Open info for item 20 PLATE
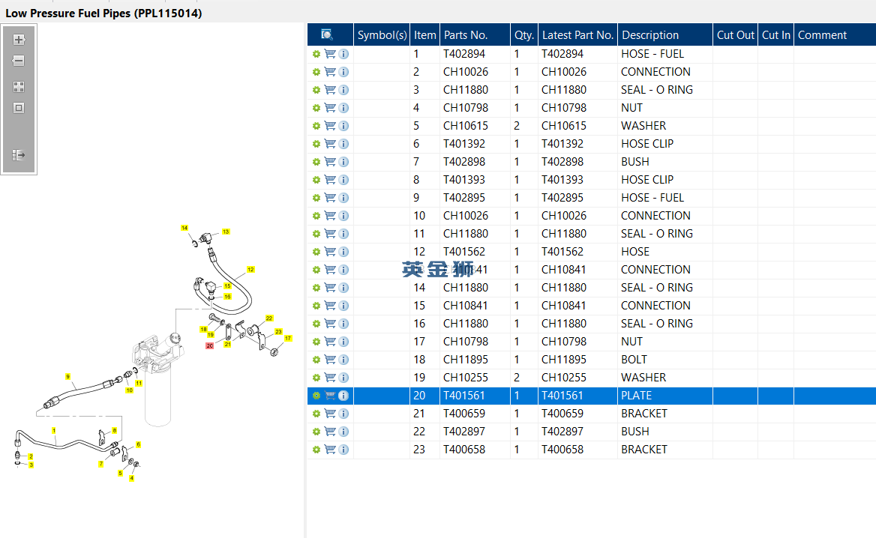 tap(343, 395)
